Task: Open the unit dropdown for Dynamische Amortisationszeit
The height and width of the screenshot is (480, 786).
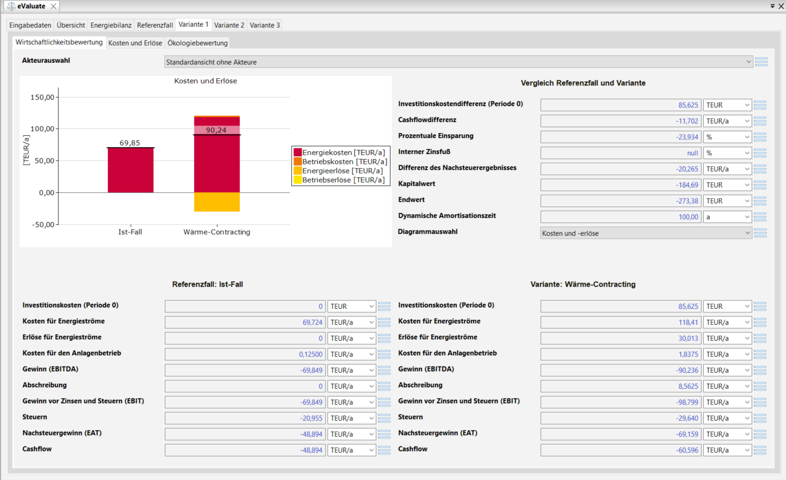Action: pyautogui.click(x=727, y=217)
